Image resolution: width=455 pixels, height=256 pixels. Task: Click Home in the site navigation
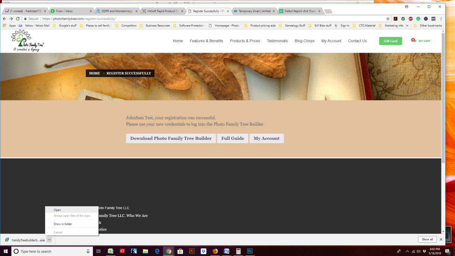click(x=178, y=41)
